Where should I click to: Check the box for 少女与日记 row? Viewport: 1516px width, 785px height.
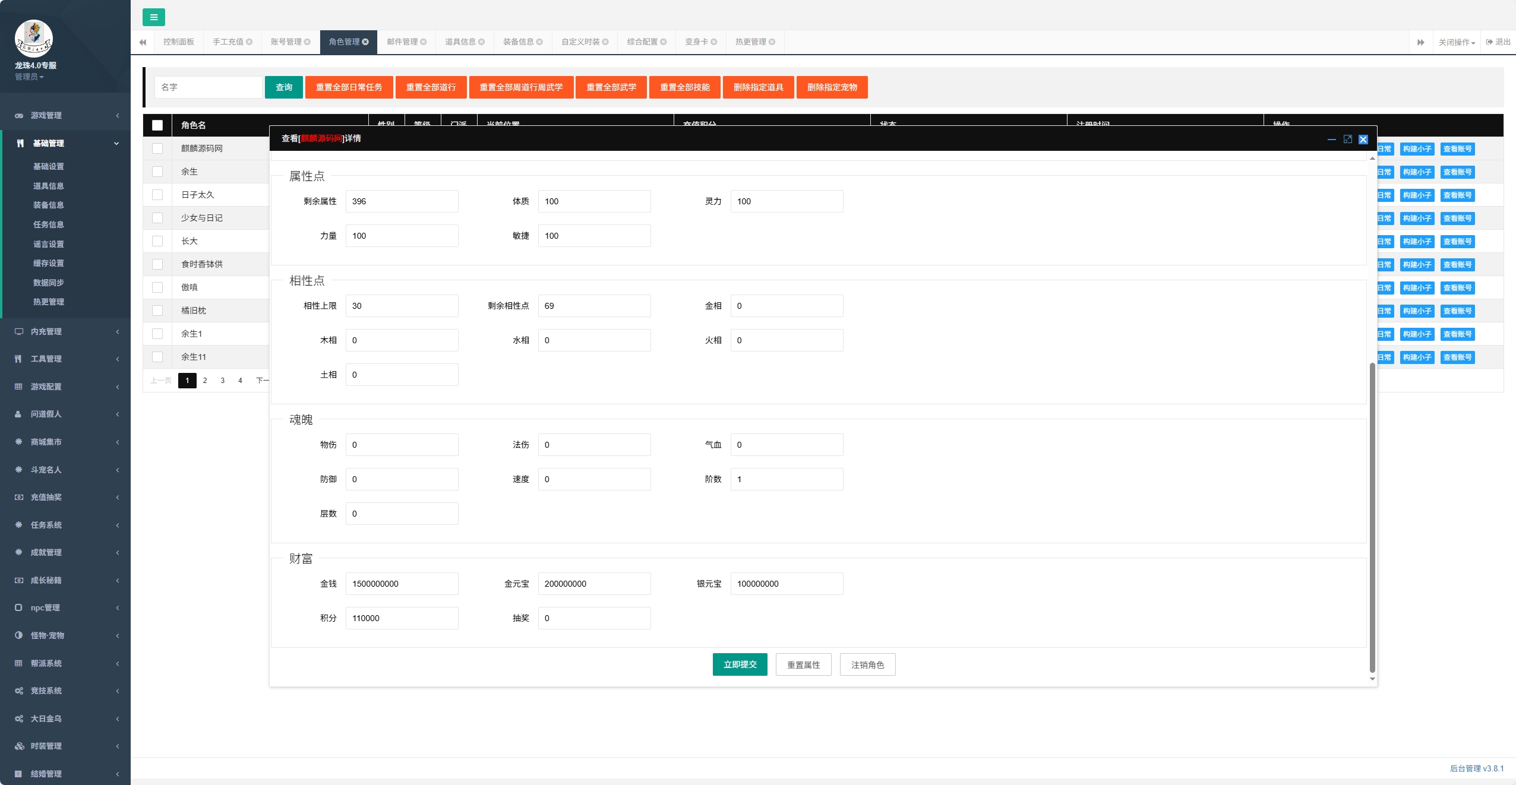[x=157, y=218]
